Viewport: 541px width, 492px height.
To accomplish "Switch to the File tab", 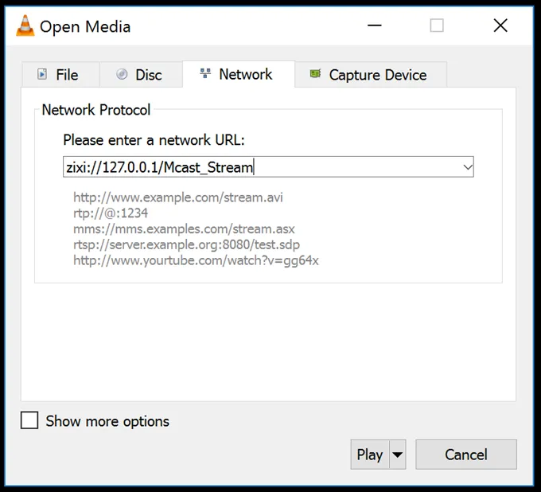I will point(60,75).
